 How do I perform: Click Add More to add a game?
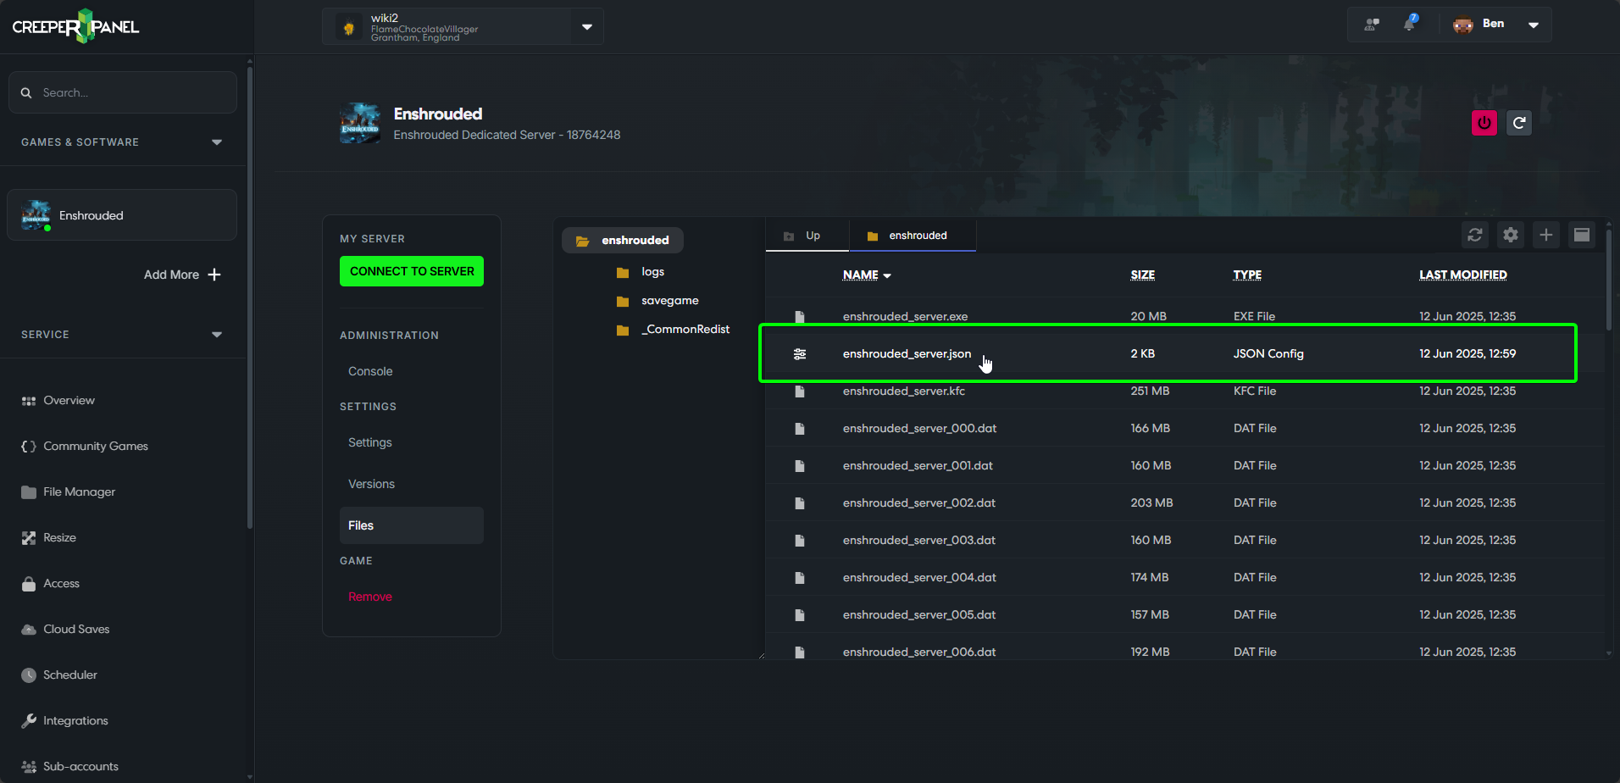182,275
